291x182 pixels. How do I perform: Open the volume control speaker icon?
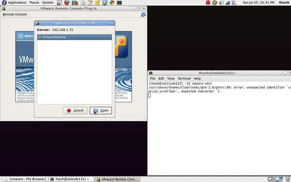[221, 3]
